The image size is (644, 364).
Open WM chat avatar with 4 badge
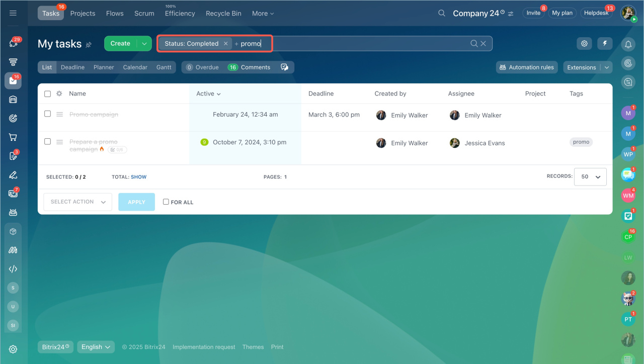[628, 196]
